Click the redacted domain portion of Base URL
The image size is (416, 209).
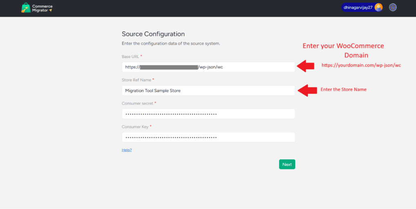[x=169, y=67]
